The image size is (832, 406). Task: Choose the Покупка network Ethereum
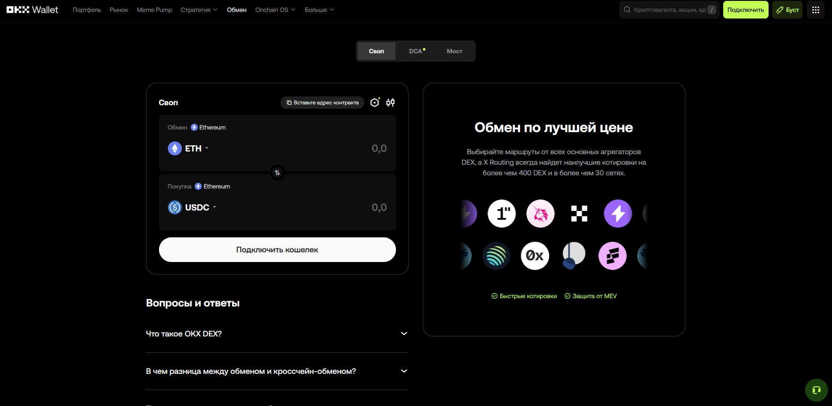212,186
